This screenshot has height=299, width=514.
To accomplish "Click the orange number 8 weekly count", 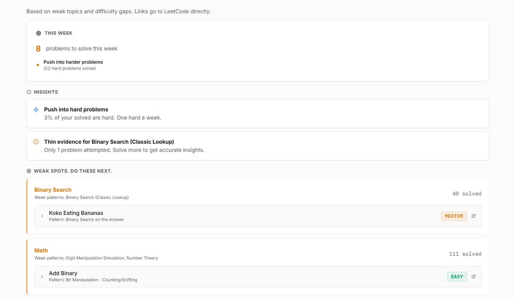I will (38, 48).
